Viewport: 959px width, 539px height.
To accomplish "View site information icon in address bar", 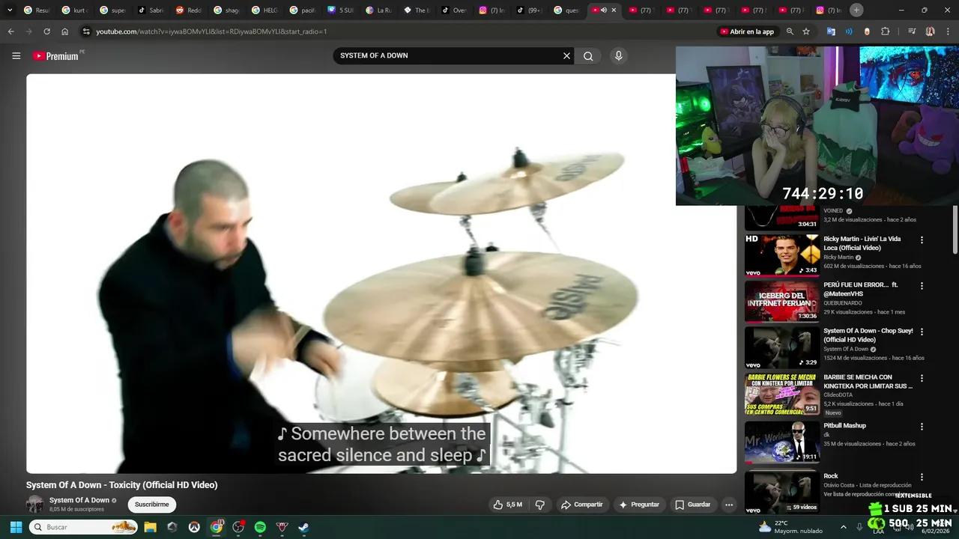I will (x=86, y=31).
